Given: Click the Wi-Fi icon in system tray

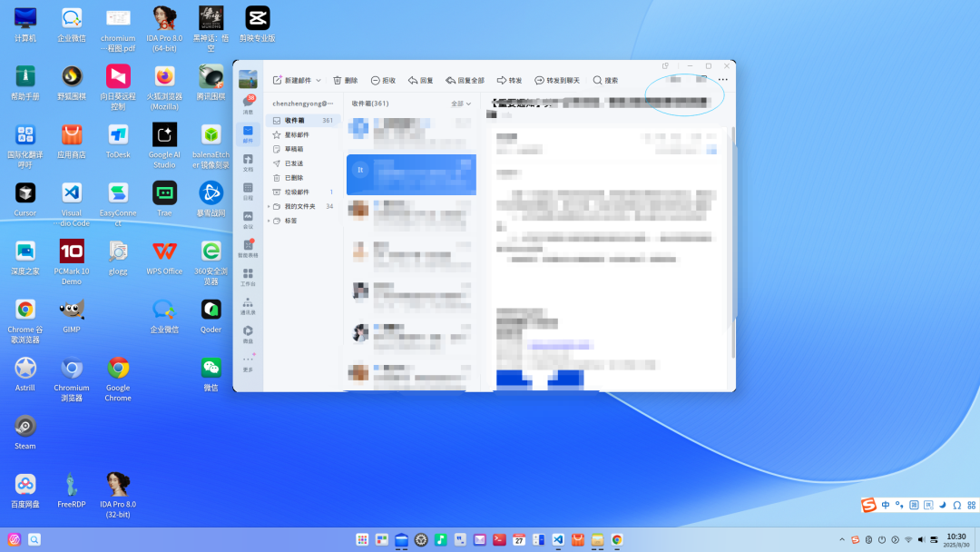Looking at the screenshot, I should click(x=908, y=539).
